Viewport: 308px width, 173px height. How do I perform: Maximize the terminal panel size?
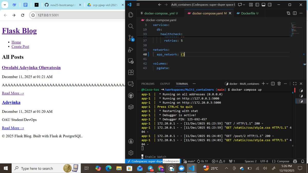click(x=295, y=84)
